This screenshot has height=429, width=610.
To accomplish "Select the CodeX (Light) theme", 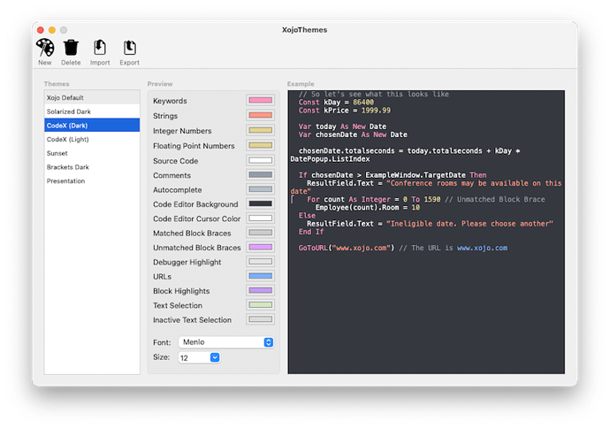I will 92,140.
